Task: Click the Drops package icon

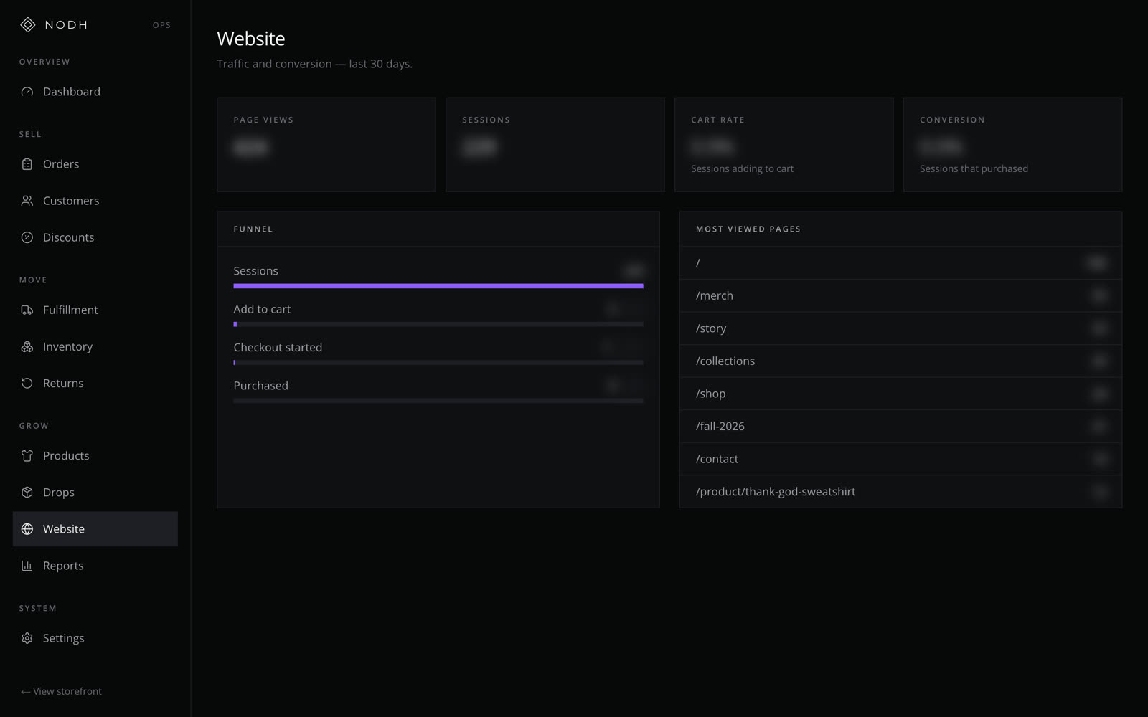Action: coord(27,493)
